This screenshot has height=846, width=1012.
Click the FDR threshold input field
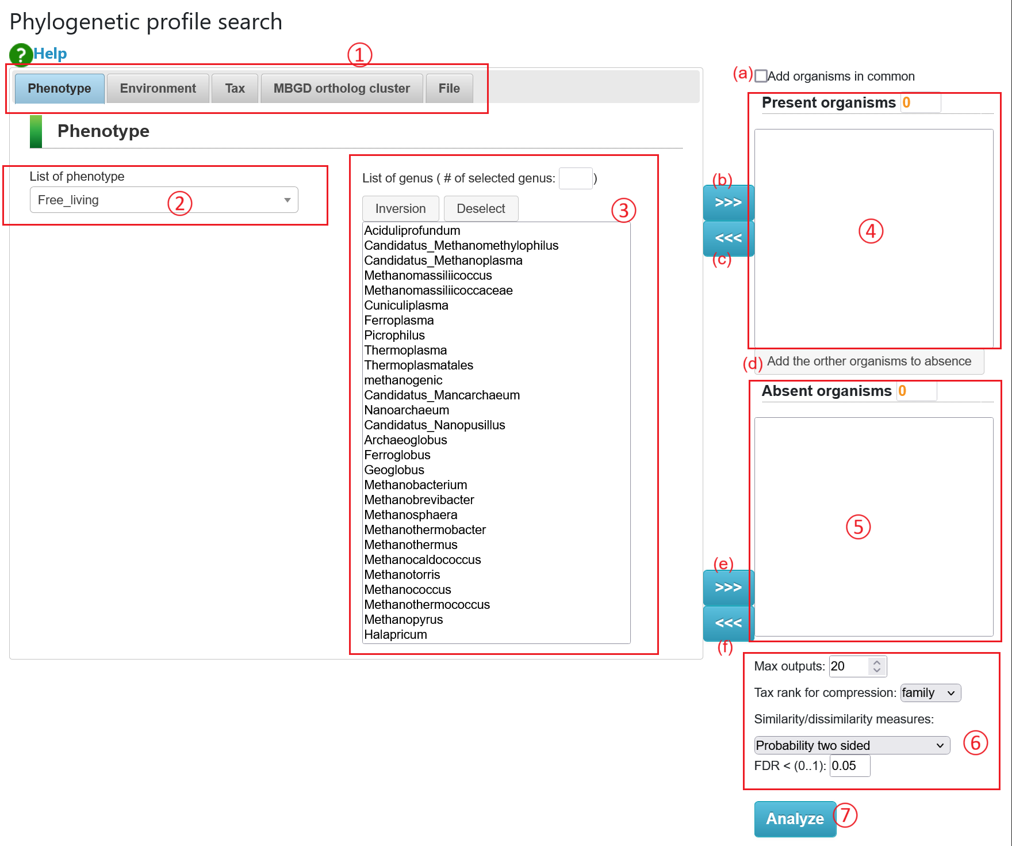tap(849, 766)
